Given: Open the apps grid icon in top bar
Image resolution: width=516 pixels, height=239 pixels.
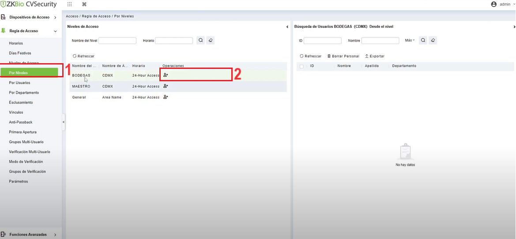Looking at the screenshot, I should coord(69,4).
